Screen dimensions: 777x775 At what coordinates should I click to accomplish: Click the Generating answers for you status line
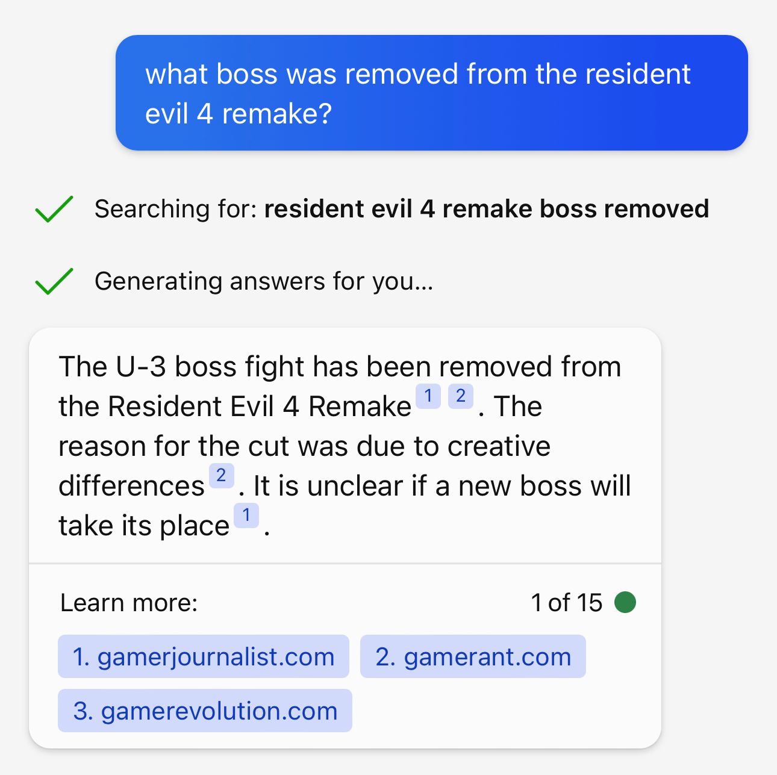(264, 282)
